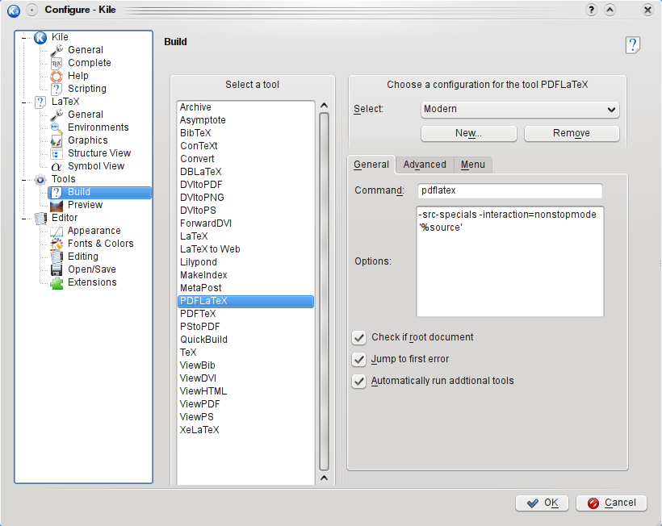The height and width of the screenshot is (526, 662).
Task: Click the Extensions puzzle piece icon
Action: (x=57, y=282)
